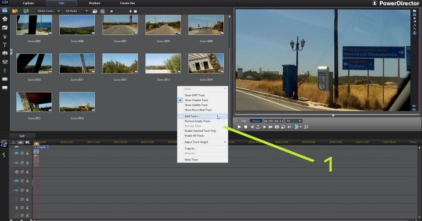This screenshot has width=422, height=221.
Task: Toggle enable checkbox for audio track 2
Action: [22, 191]
